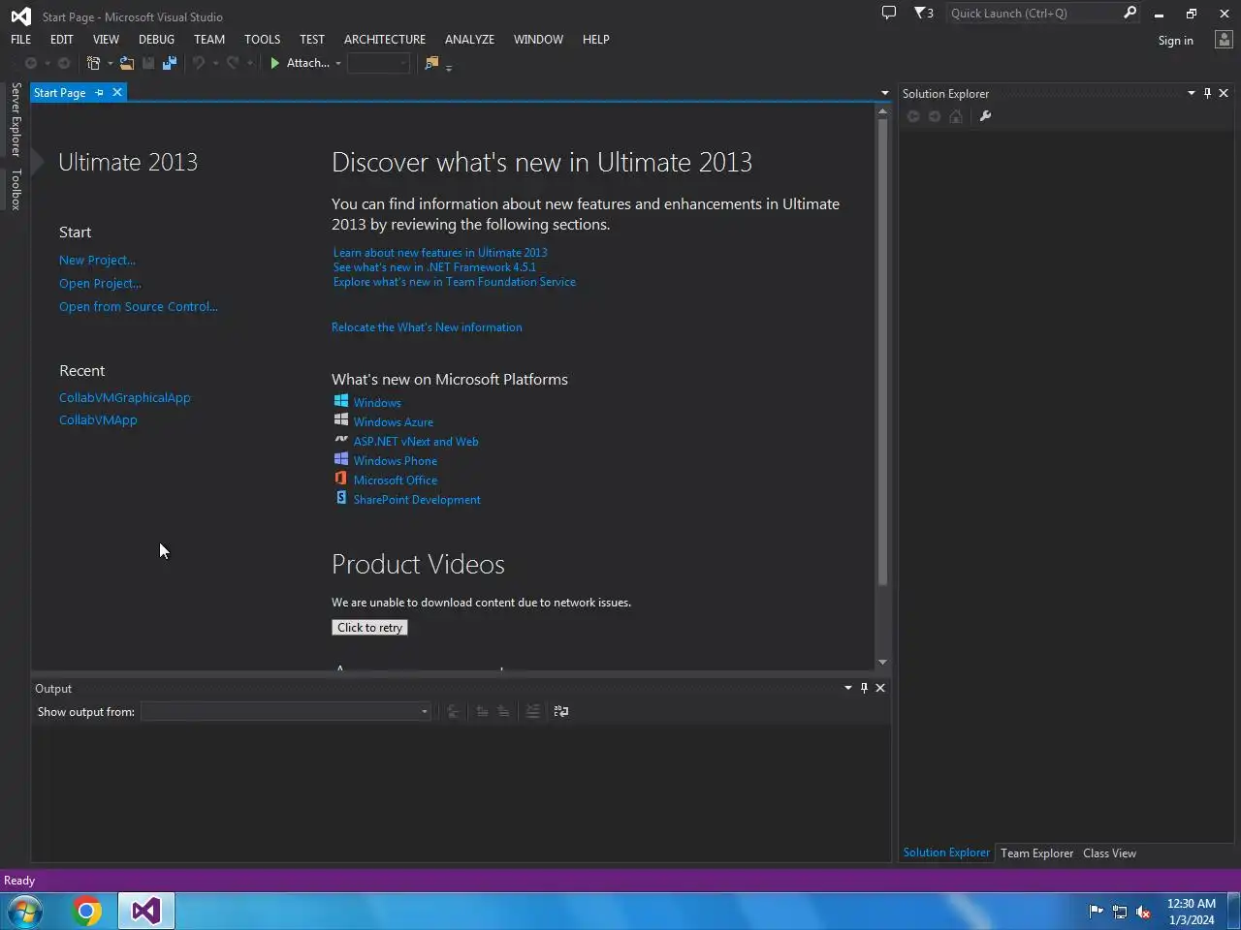This screenshot has width=1241, height=930.
Task: Select the Solution Explorer bottom tab
Action: (x=946, y=852)
